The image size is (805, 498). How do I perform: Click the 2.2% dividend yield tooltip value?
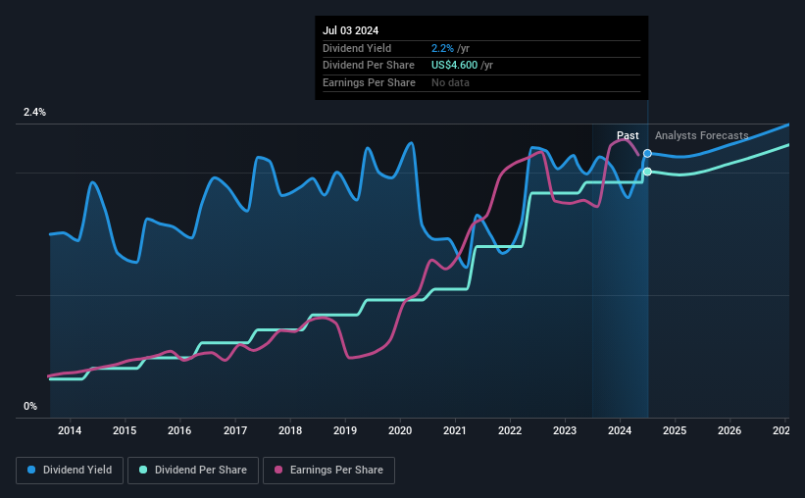click(442, 48)
